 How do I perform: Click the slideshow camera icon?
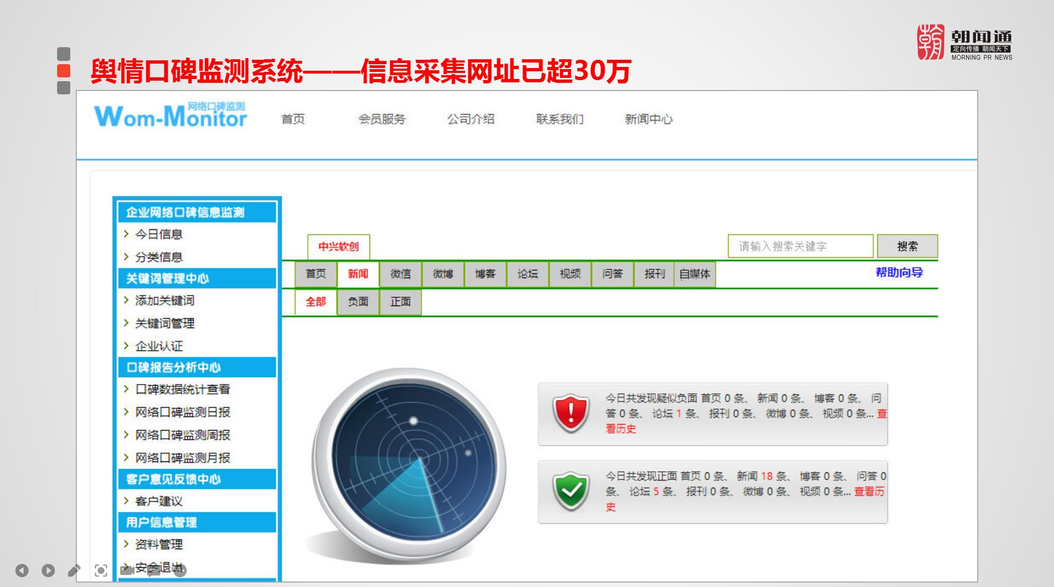click(x=127, y=571)
